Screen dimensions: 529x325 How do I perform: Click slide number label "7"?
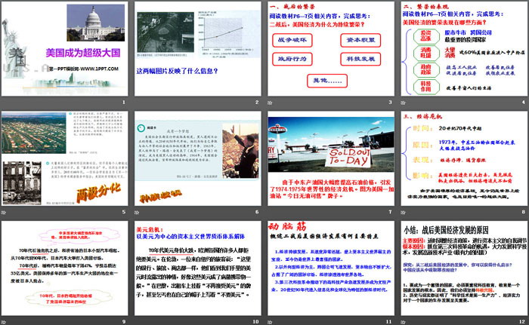(x=391, y=212)
